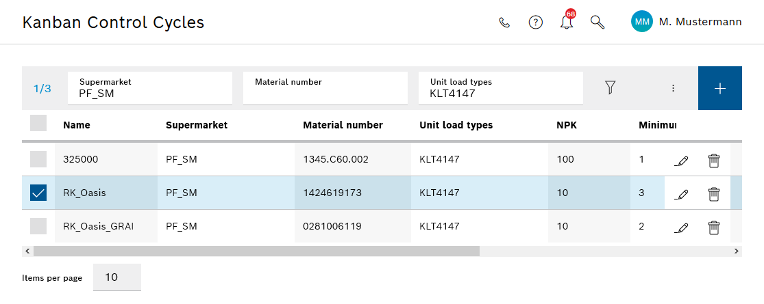Sort by Supermarket column header
Viewport: 764px width, 304px height.
click(197, 125)
